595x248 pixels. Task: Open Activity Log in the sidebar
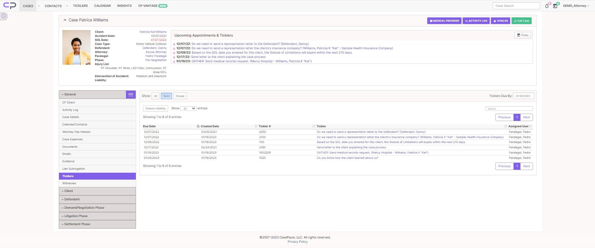[x=97, y=110]
